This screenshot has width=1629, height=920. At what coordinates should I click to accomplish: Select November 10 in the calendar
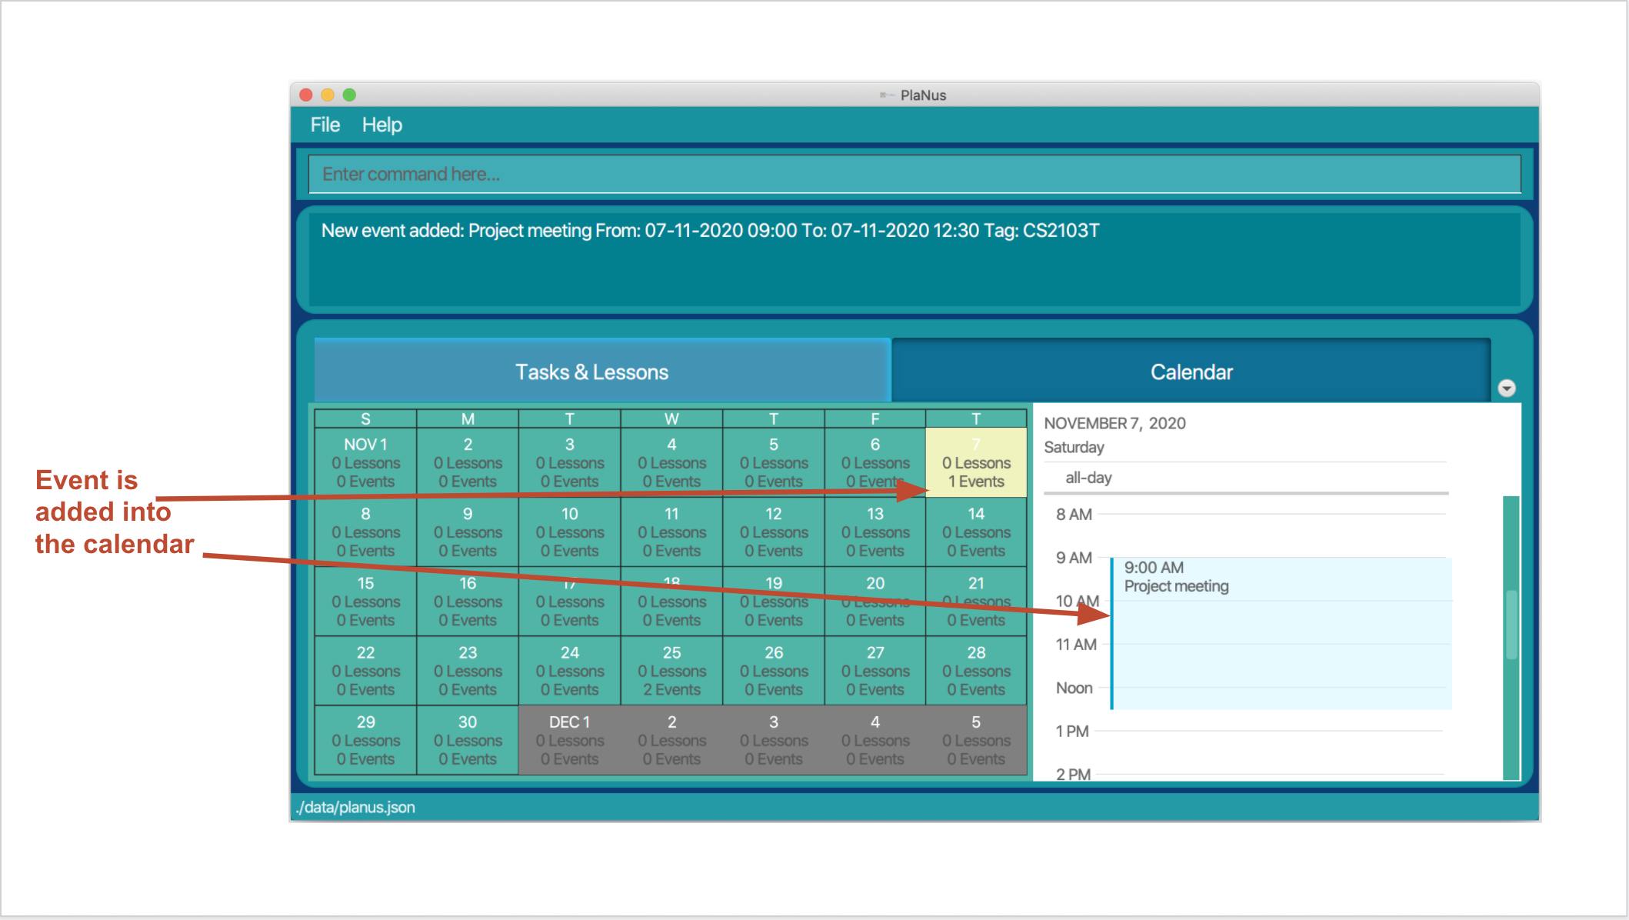coord(570,532)
